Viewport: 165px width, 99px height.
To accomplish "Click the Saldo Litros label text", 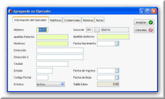I will (x=81, y=84).
